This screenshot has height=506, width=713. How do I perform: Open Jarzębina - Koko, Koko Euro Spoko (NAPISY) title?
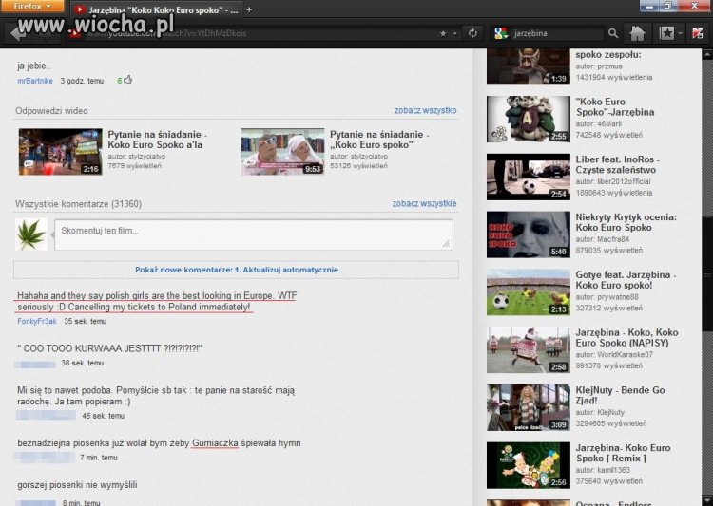point(626,337)
